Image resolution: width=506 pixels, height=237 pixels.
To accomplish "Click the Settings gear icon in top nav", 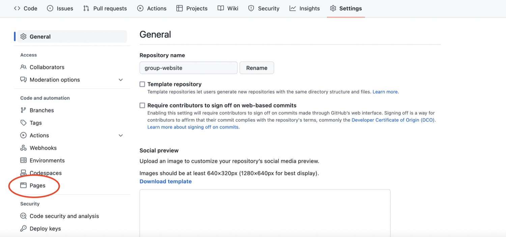I will tap(333, 8).
